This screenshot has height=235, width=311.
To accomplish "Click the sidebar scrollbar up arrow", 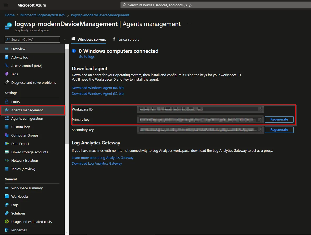I will pos(67,47).
